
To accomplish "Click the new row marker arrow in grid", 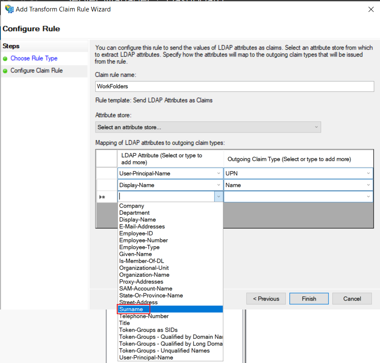I will click(102, 197).
